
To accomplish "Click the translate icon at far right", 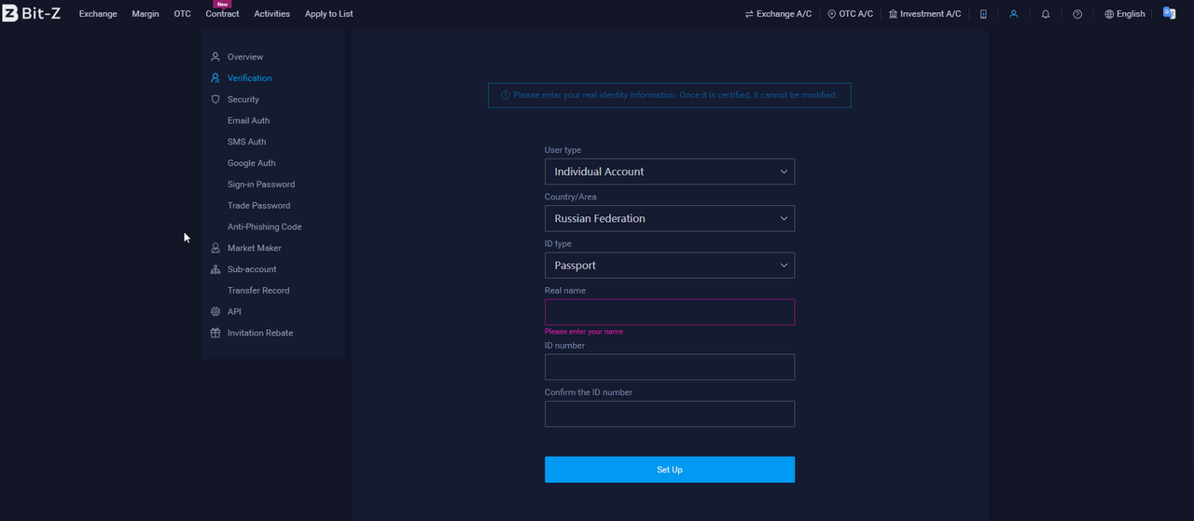I will click(x=1169, y=13).
